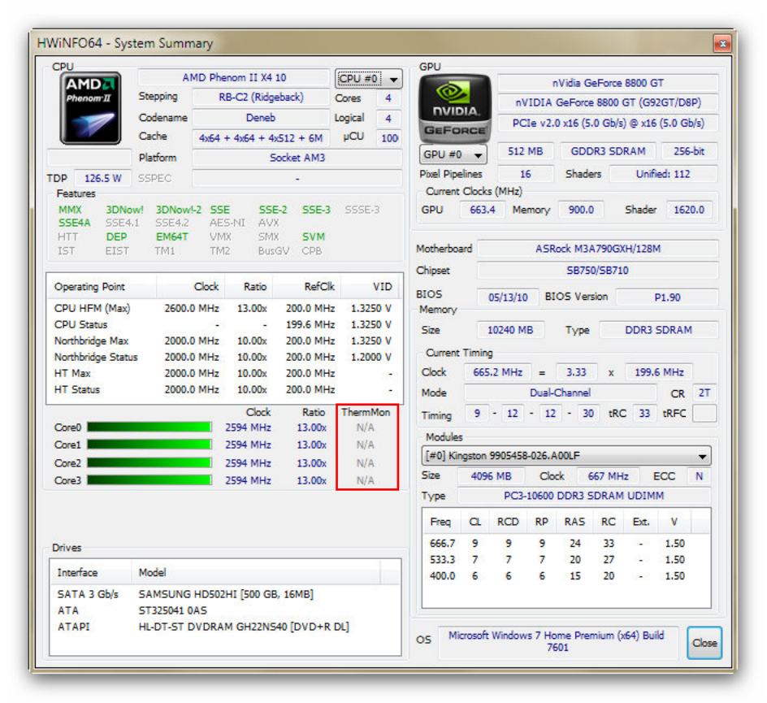Click the RAS column header in modules table
This screenshot has height=703, width=767.
574,522
